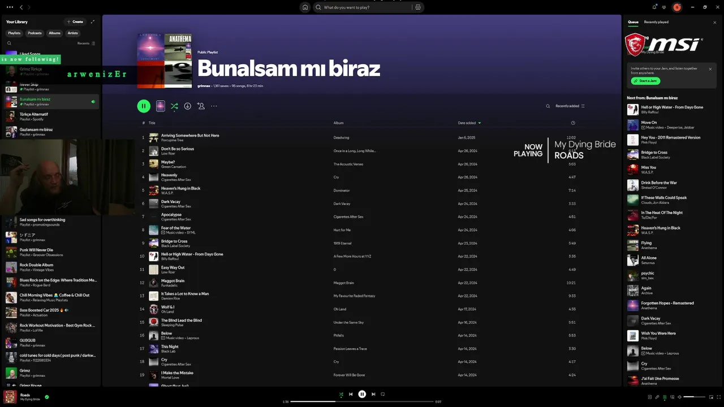Select the Queue tab
The width and height of the screenshot is (724, 407).
[633, 22]
